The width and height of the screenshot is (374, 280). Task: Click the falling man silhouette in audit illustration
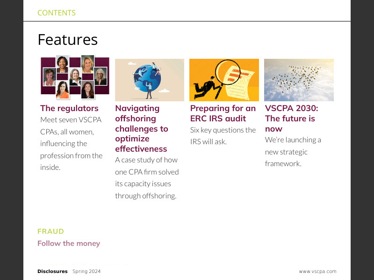coord(205,87)
